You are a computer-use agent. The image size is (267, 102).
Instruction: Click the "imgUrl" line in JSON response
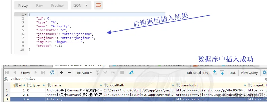(x=60, y=42)
